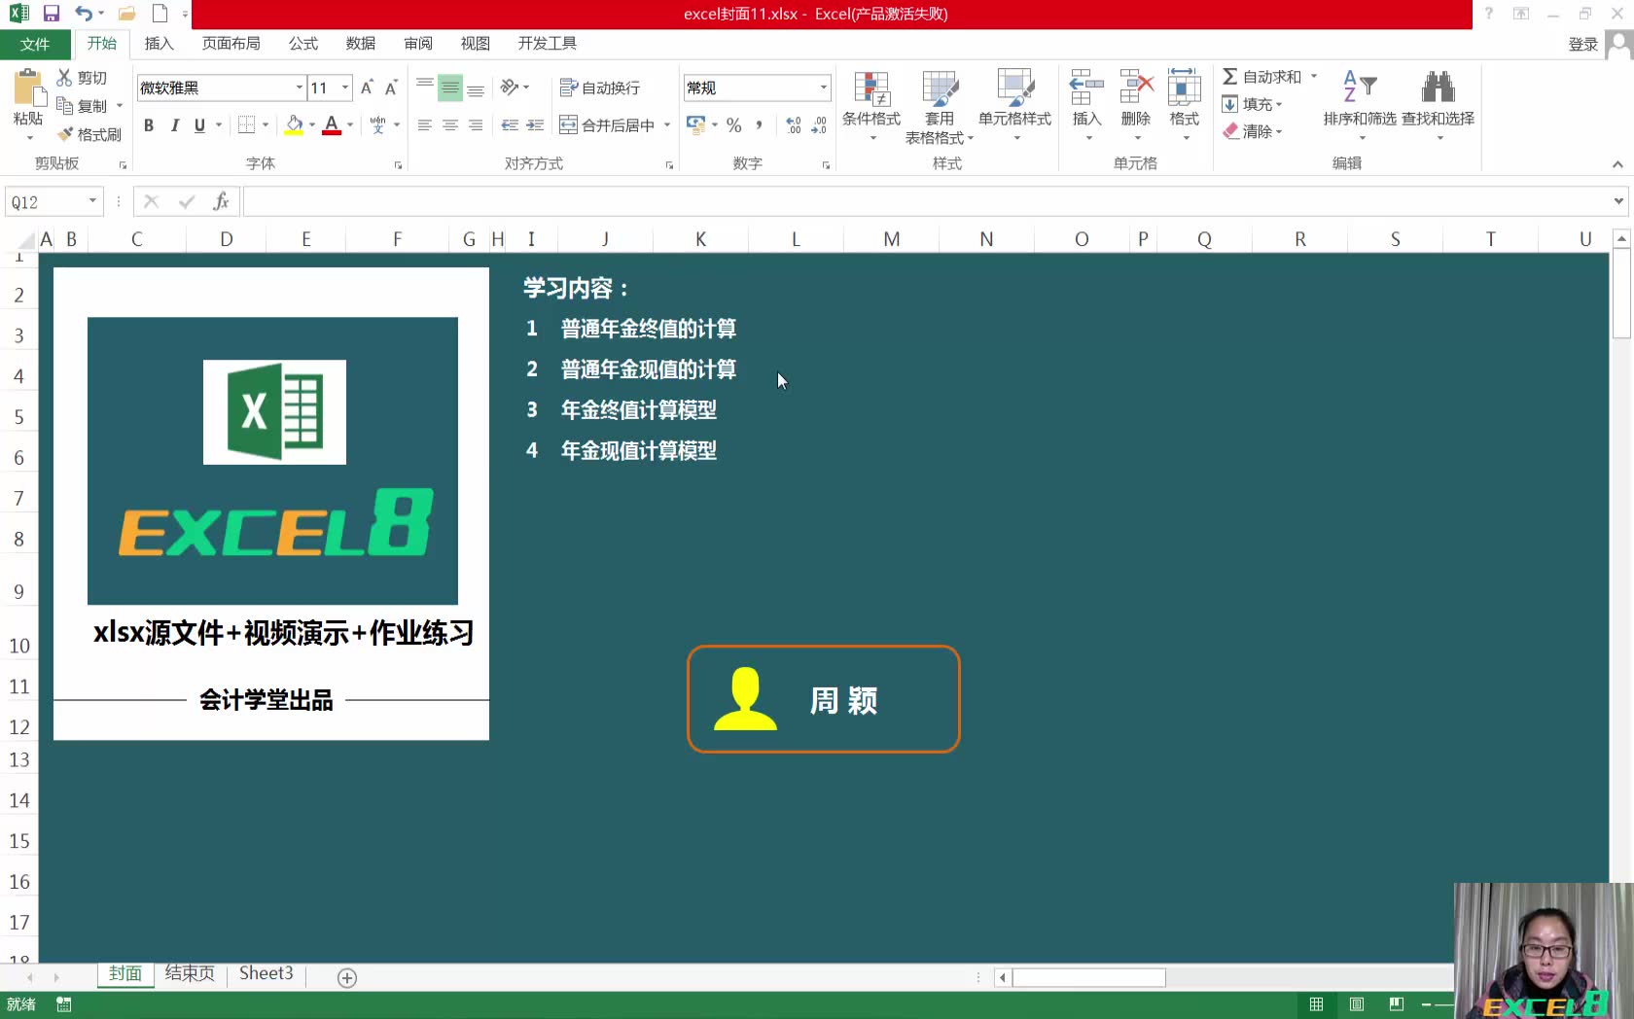Undo the last action
The image size is (1634, 1019).
point(84,14)
